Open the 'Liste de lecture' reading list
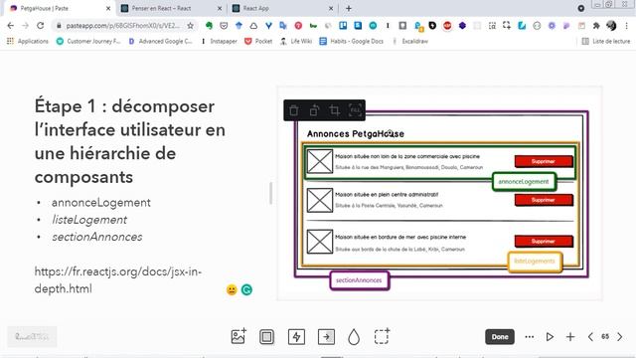The image size is (636, 358). point(606,41)
